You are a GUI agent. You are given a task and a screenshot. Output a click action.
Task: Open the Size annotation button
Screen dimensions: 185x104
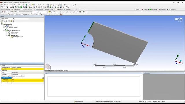pyautogui.click(x=138, y=10)
